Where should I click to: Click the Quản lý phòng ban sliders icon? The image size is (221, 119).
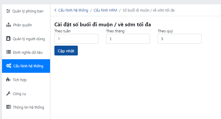pos(8,11)
